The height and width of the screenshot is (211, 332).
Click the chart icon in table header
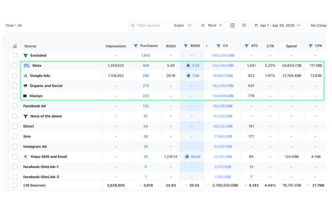coord(15,46)
